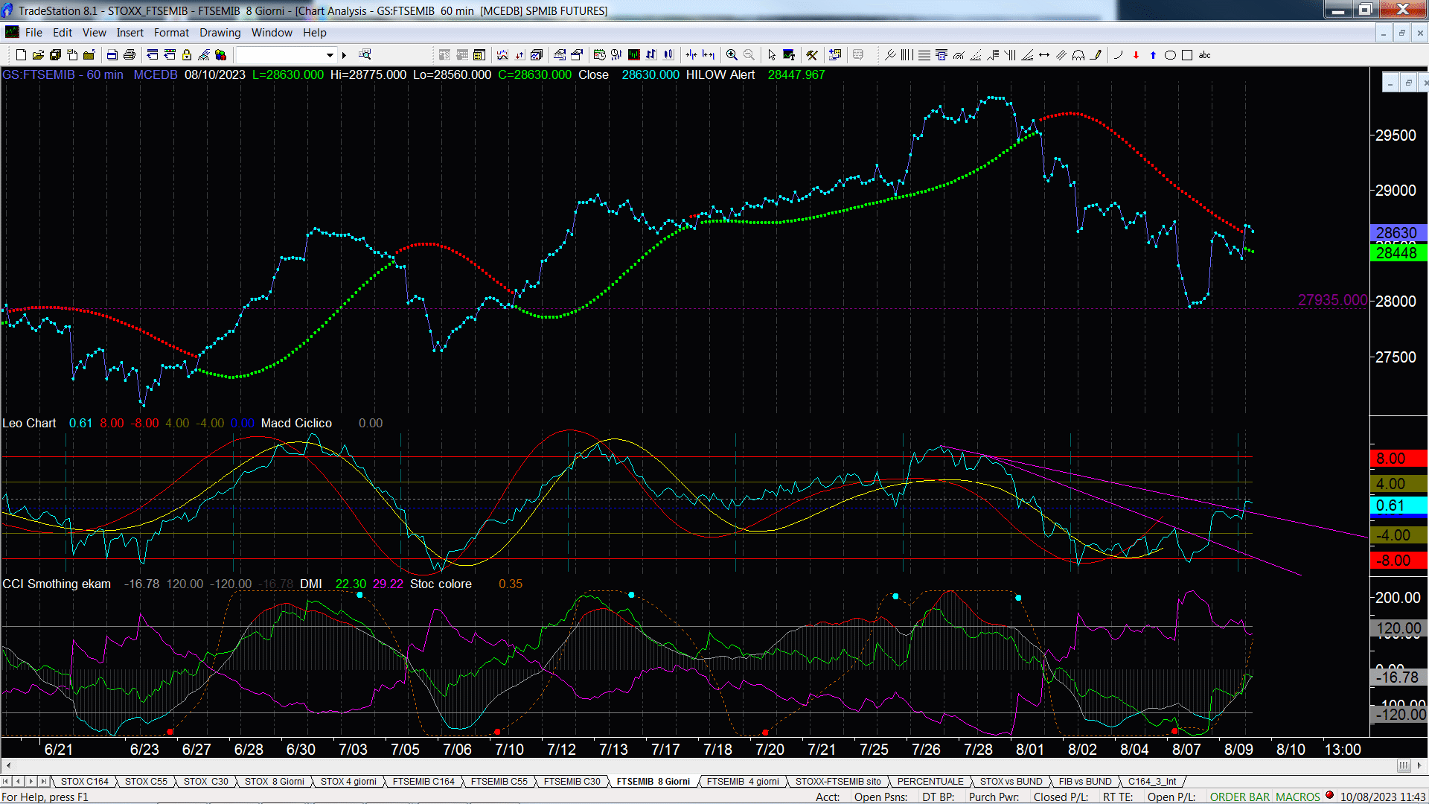This screenshot has width=1429, height=804.
Task: Click the green chart window icon
Action: 634,54
